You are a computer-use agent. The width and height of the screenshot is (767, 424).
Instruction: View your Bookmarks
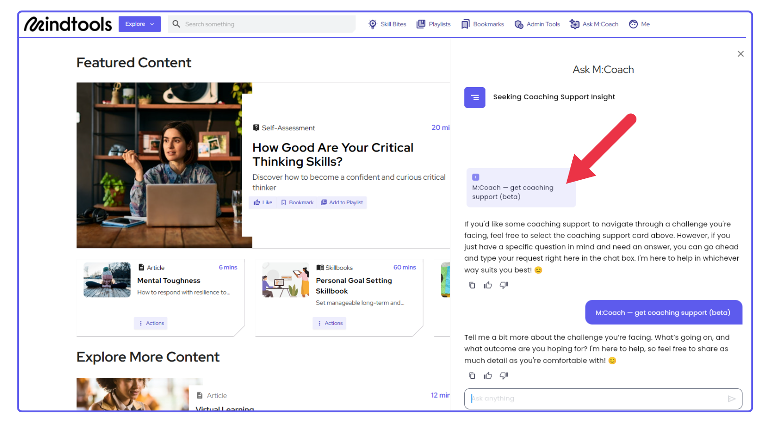point(482,24)
